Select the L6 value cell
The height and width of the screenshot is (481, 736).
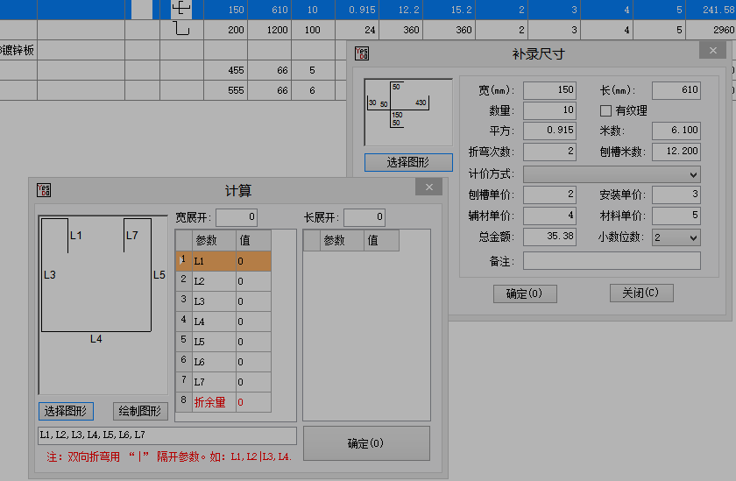click(253, 362)
